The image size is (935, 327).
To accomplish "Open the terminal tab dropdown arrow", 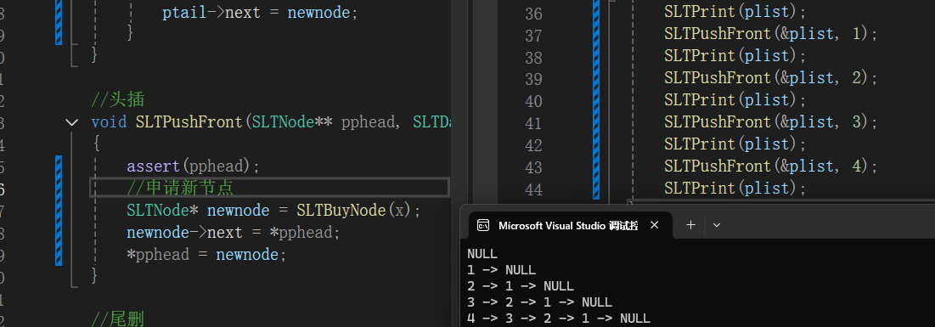I will pos(717,226).
